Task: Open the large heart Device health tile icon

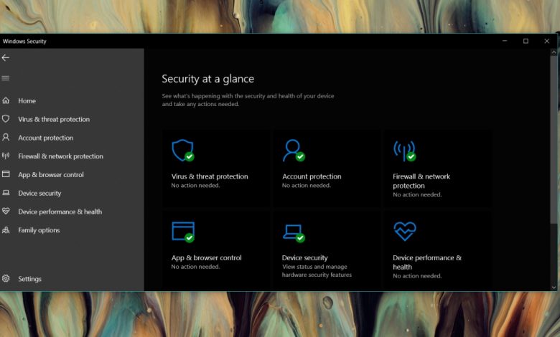Action: (405, 231)
